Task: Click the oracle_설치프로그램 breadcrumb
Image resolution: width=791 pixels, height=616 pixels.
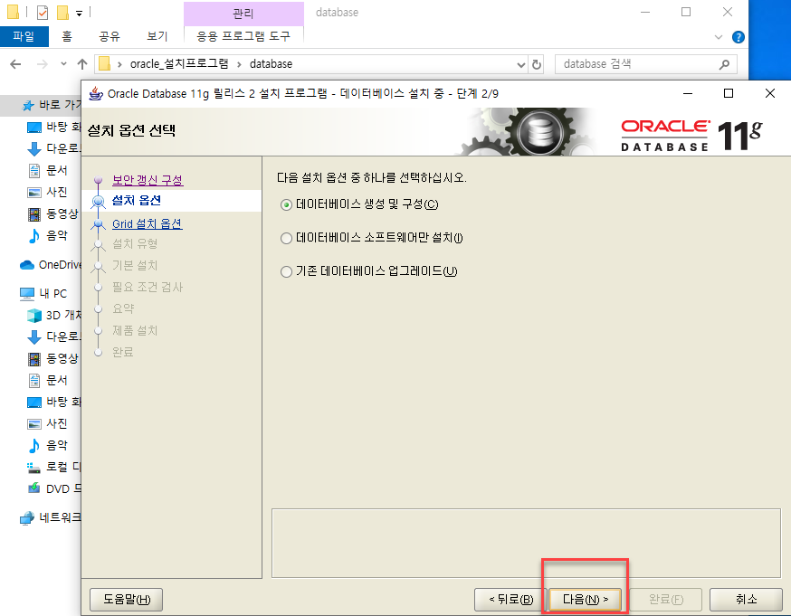Action: 179,64
